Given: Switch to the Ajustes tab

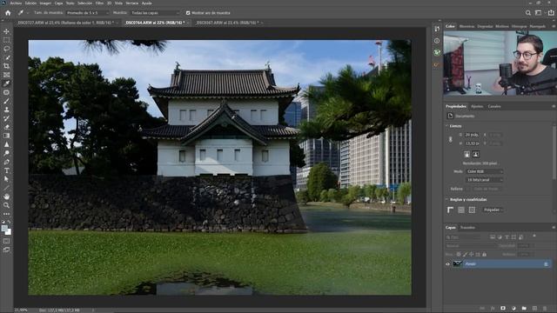Looking at the screenshot, I should tap(477, 106).
